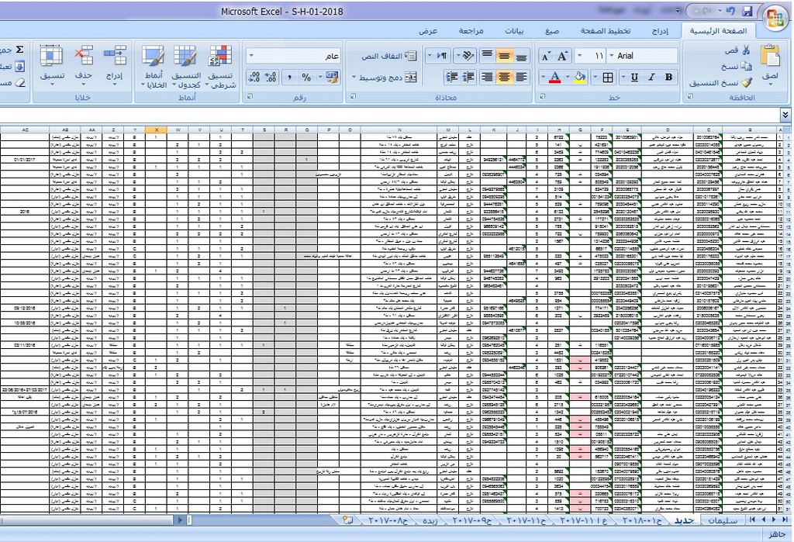Open the number format dropdown (عام)
Image resolution: width=794 pixels, height=542 pixels.
[x=252, y=56]
